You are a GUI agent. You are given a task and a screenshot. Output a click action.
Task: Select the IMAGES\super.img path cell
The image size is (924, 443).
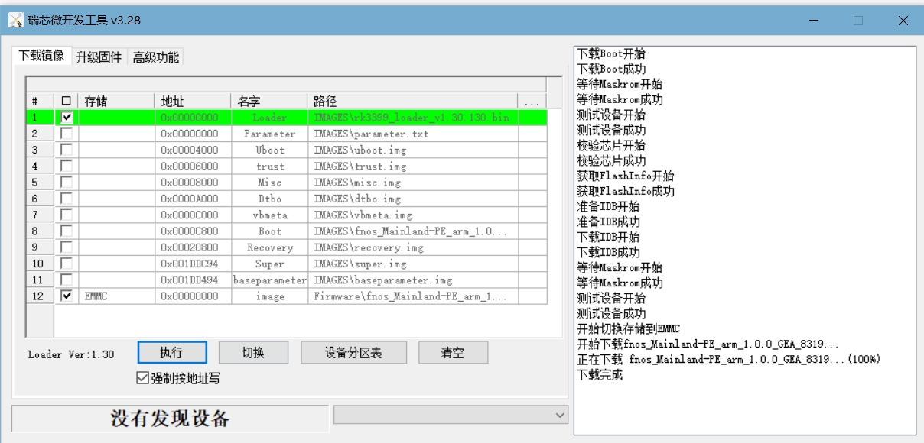coord(413,264)
